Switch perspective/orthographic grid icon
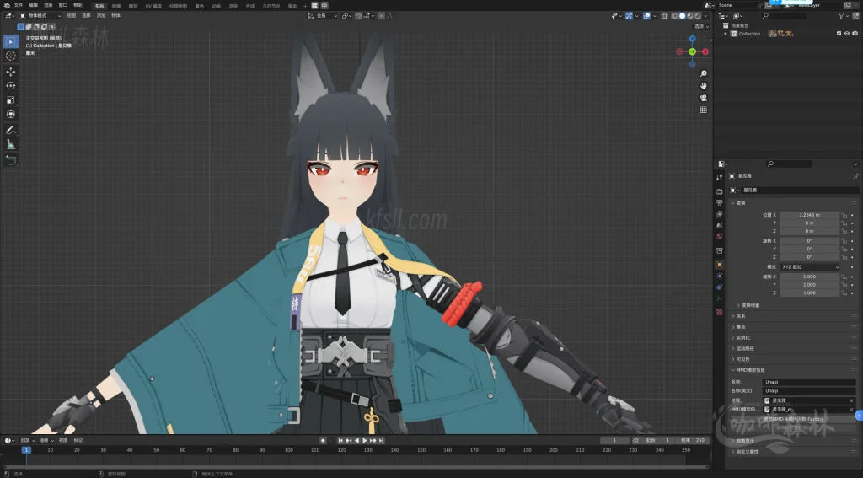863x478 pixels. point(704,110)
